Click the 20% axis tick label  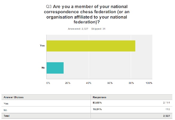pyautogui.click(x=67, y=83)
